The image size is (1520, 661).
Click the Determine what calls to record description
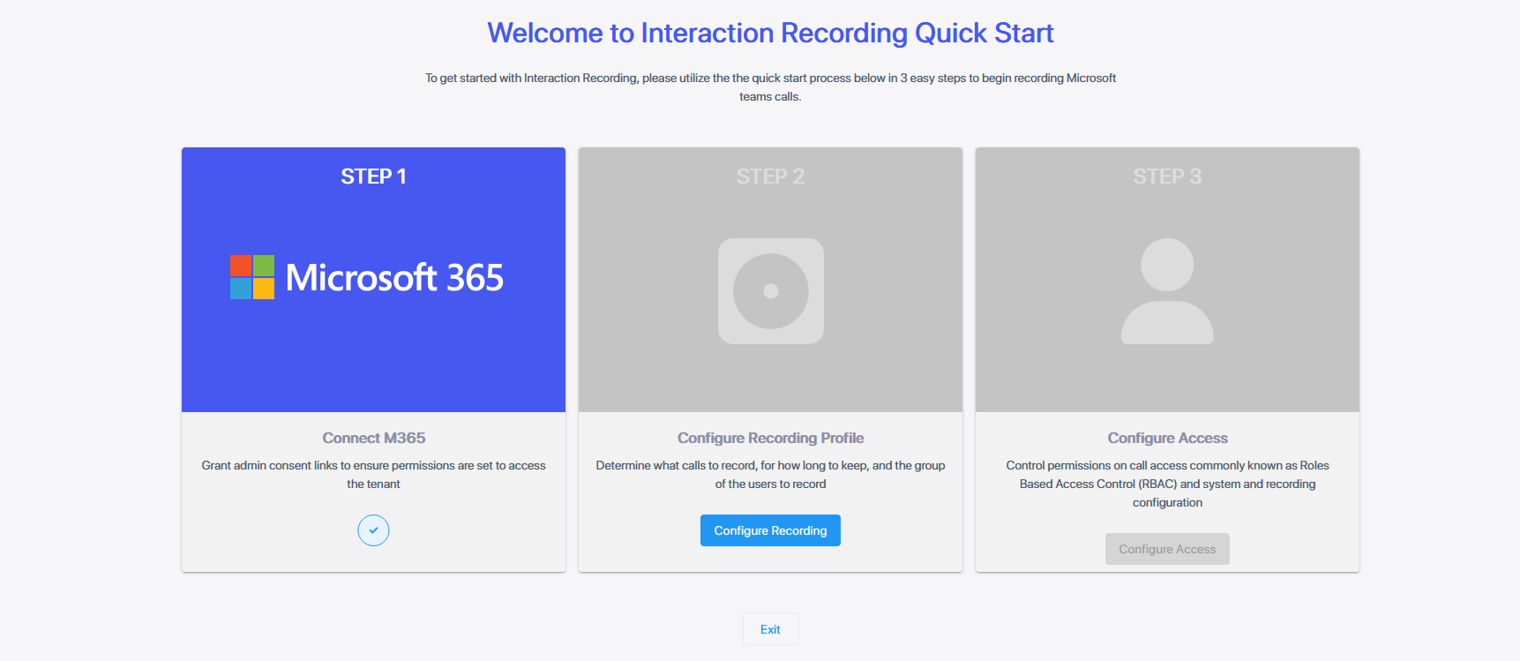pos(770,474)
